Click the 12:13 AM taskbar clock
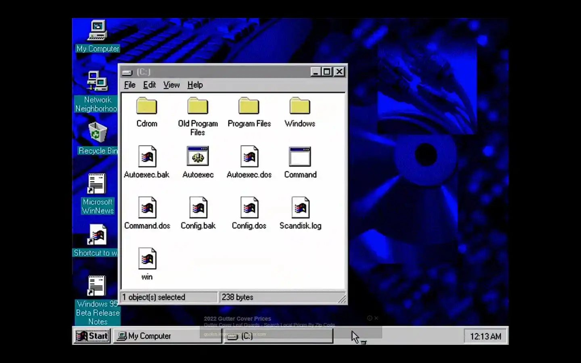 pos(485,336)
